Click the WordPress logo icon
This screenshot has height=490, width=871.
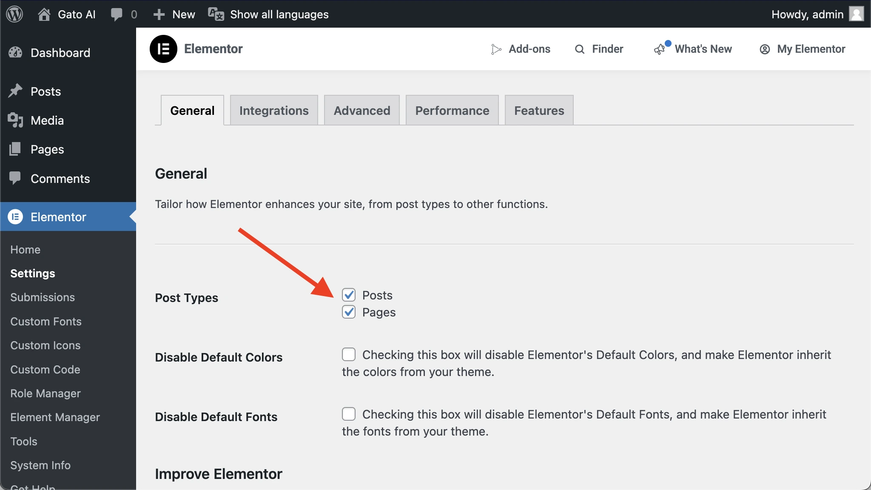(14, 14)
